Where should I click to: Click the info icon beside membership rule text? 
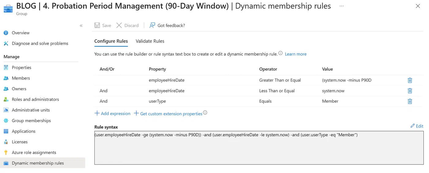click(280, 53)
